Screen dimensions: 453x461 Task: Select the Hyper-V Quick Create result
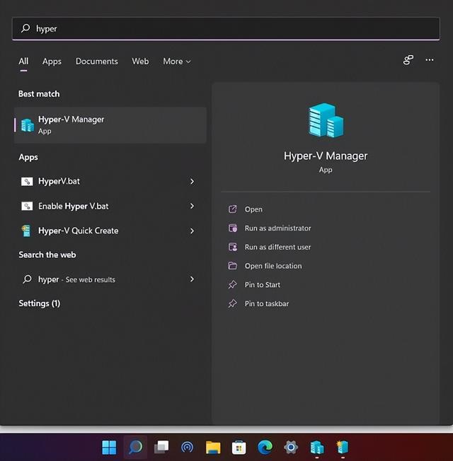[x=110, y=230]
